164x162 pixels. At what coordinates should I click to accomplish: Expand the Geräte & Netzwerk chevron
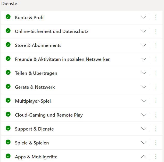[x=144, y=87]
